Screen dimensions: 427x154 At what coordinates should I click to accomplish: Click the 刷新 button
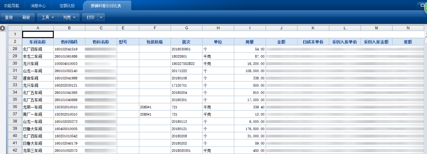26,17
